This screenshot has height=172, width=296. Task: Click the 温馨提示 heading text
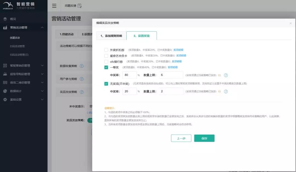[x=110, y=108]
